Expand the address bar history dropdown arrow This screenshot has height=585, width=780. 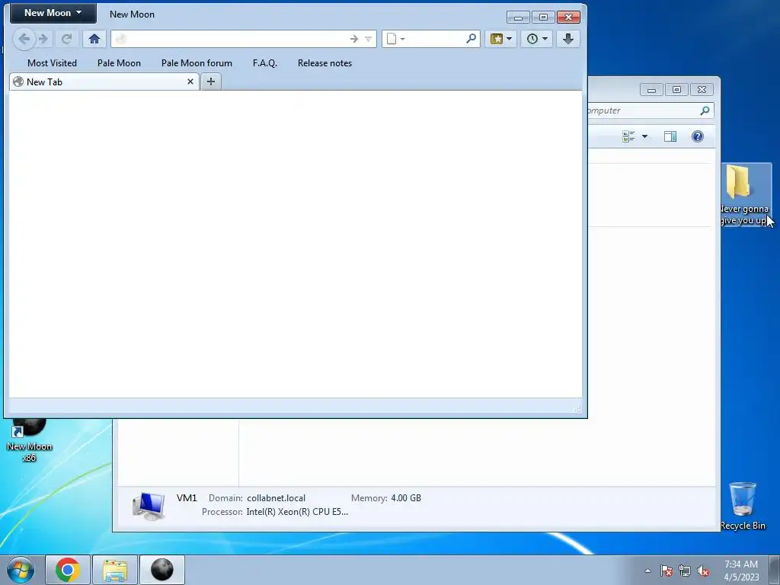click(368, 39)
